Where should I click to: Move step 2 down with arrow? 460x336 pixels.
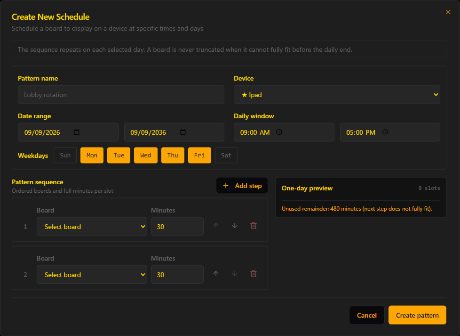[x=235, y=274]
